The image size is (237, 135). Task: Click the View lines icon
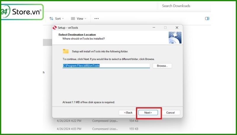pos(73,19)
